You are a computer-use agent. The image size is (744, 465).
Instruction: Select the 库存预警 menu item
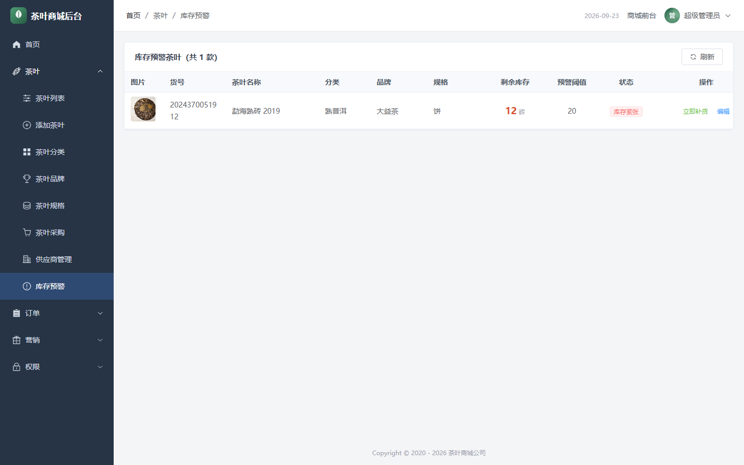coord(57,286)
